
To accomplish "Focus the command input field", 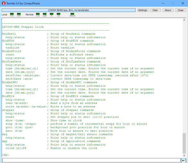I will pos(91,160).
